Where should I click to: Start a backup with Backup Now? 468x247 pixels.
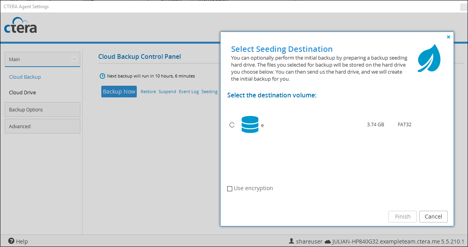click(119, 92)
